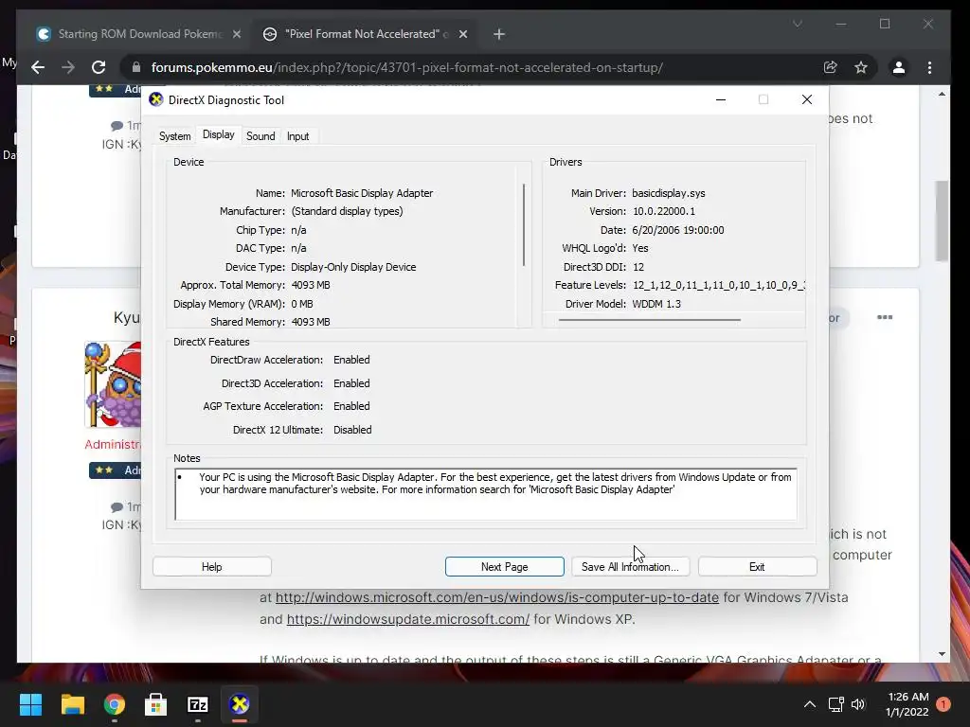The width and height of the screenshot is (970, 727).
Task: Click the share page icon
Action: [830, 67]
